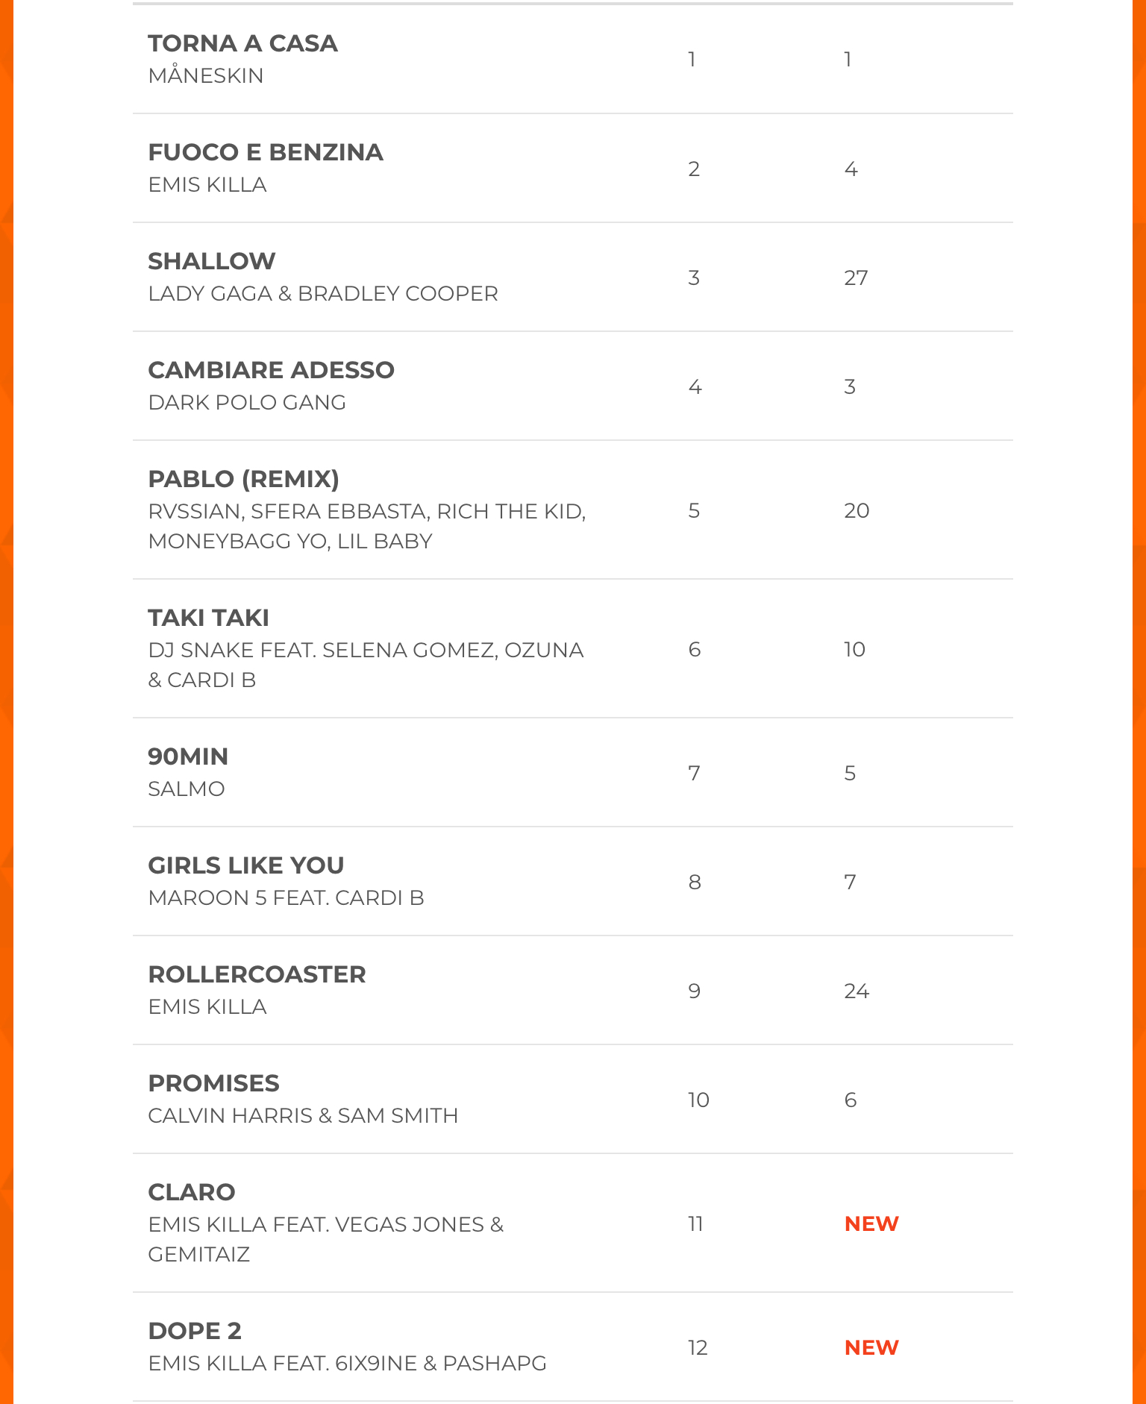Click the NEW badge beside CLARO

(871, 1223)
